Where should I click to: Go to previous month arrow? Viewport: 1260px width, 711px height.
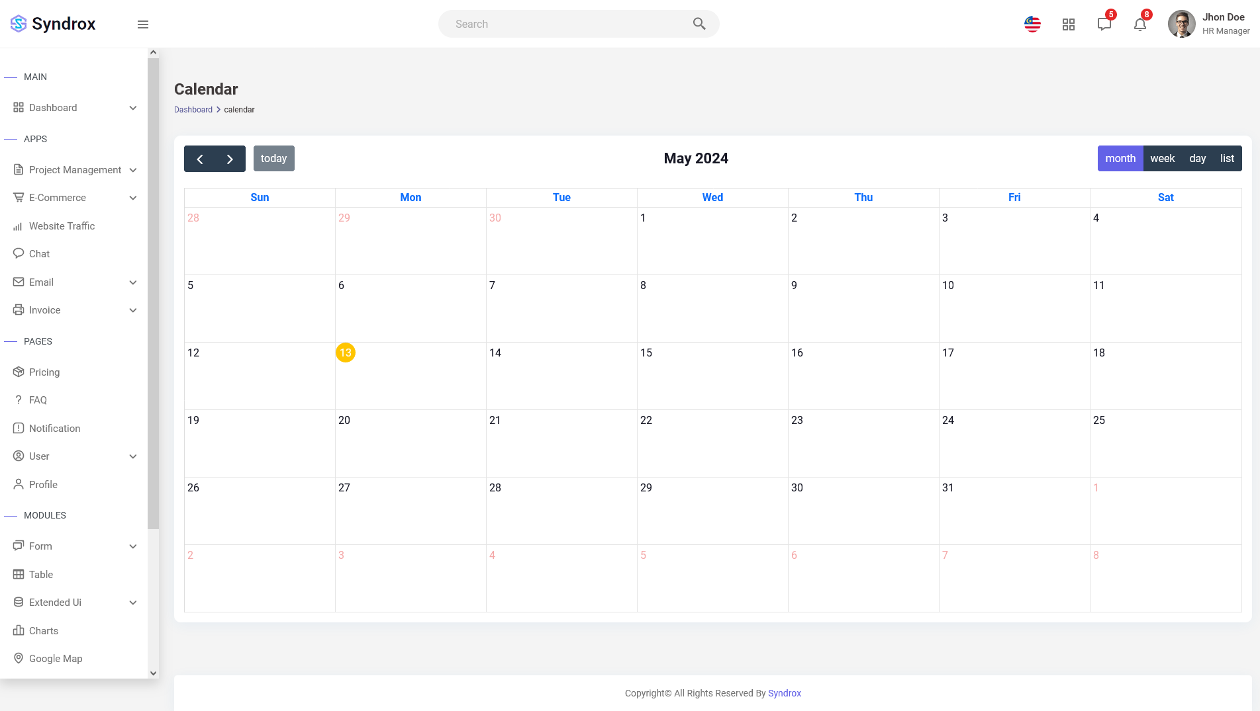(199, 159)
